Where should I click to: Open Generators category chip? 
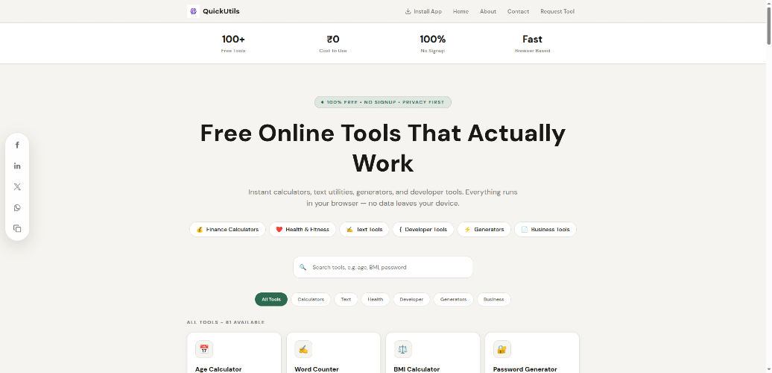[x=484, y=230]
